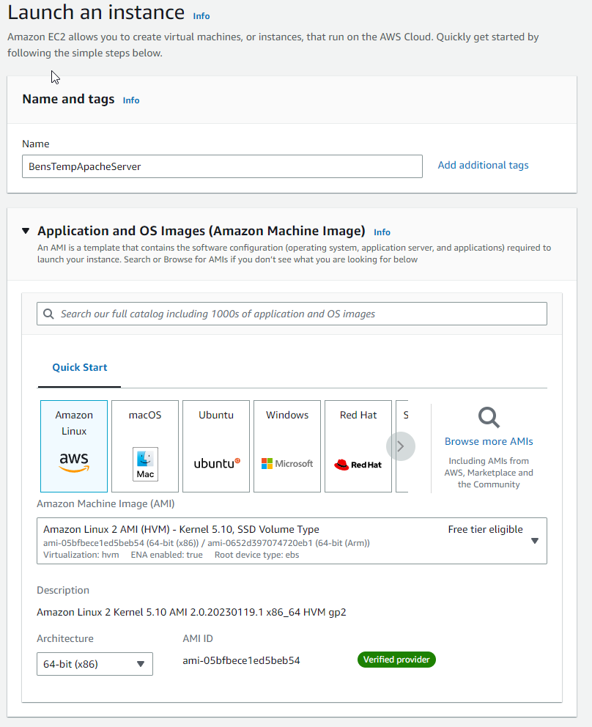This screenshot has width=592, height=727.
Task: Select the Windows Microsoft AMI tile
Action: [287, 446]
